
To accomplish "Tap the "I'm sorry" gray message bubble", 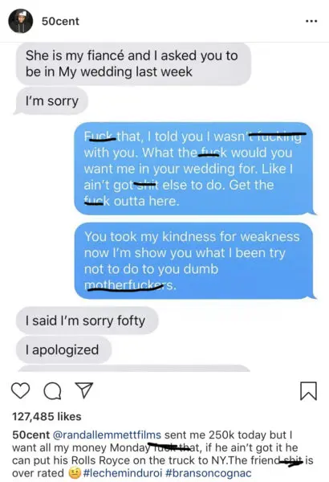I will (51, 101).
